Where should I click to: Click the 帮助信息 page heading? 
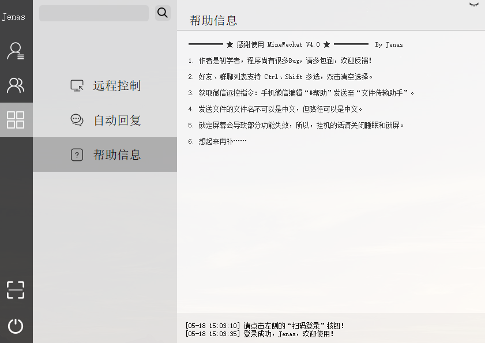point(213,20)
